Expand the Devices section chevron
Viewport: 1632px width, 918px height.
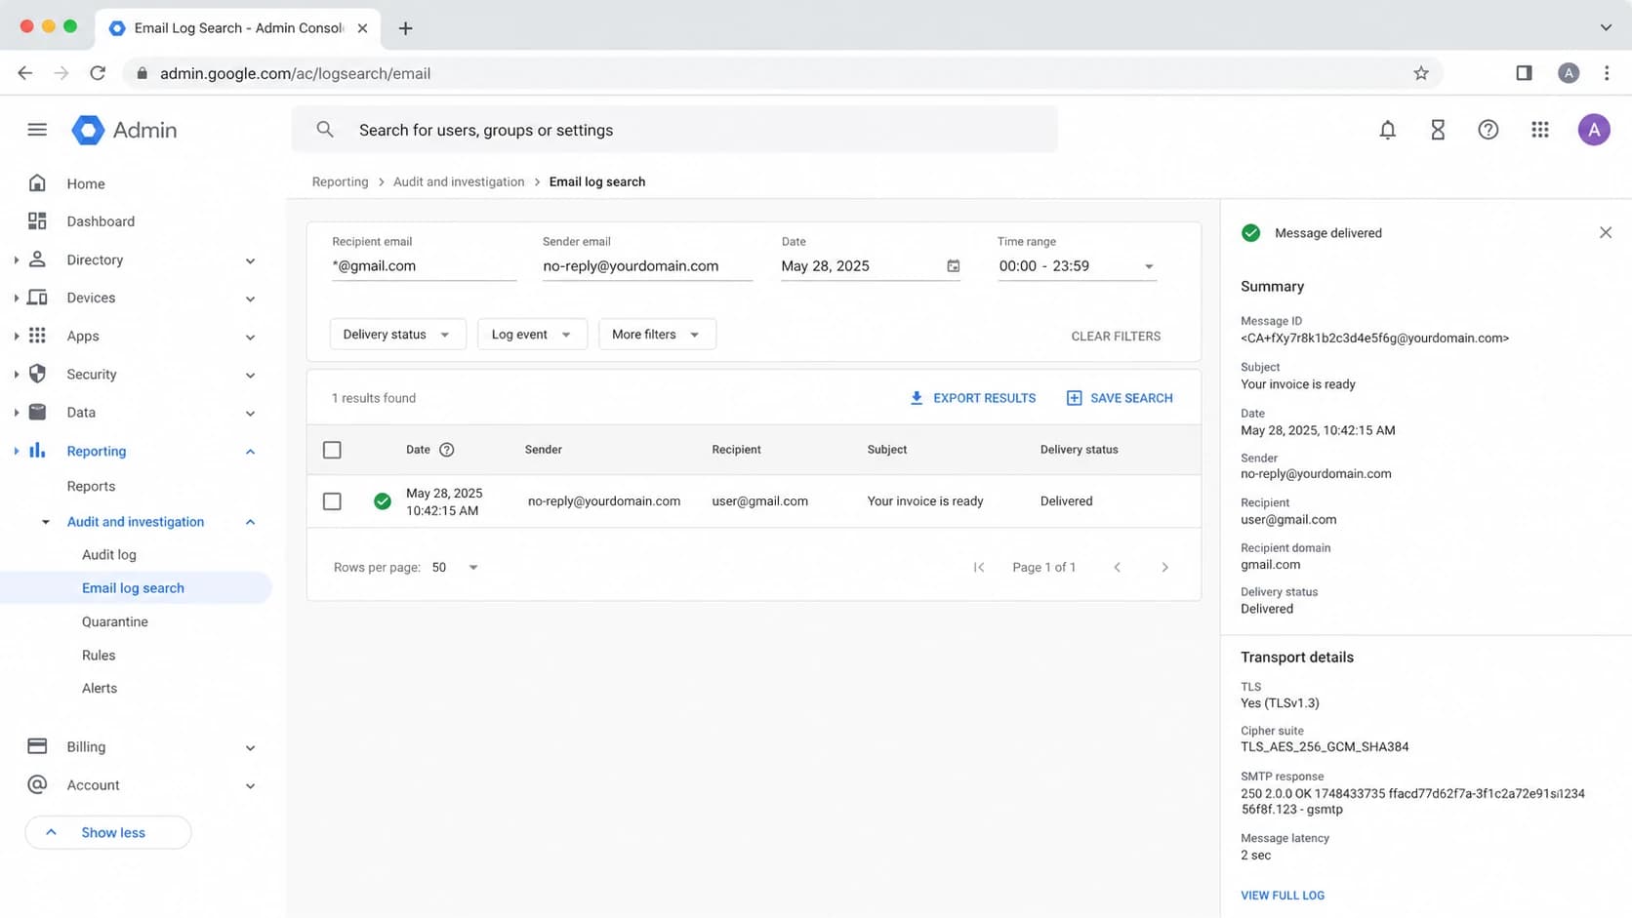point(250,299)
